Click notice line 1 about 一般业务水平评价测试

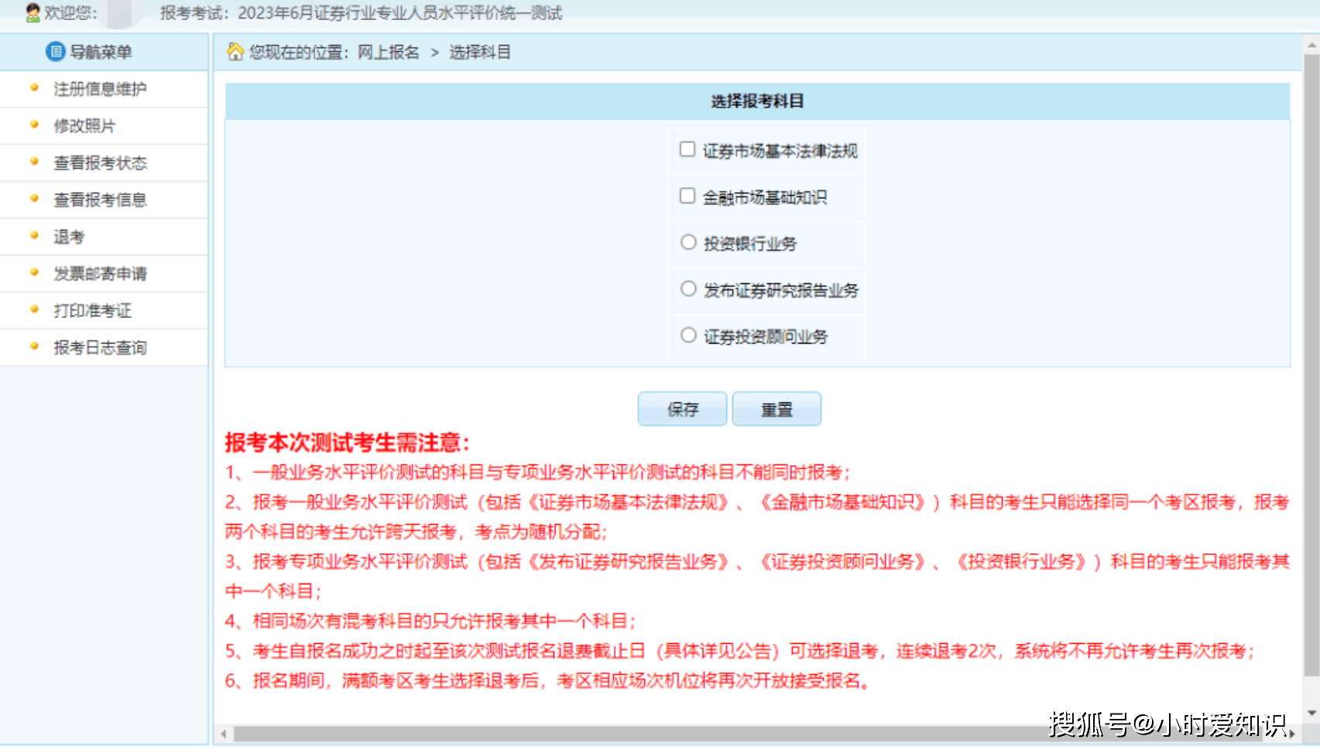(538, 473)
